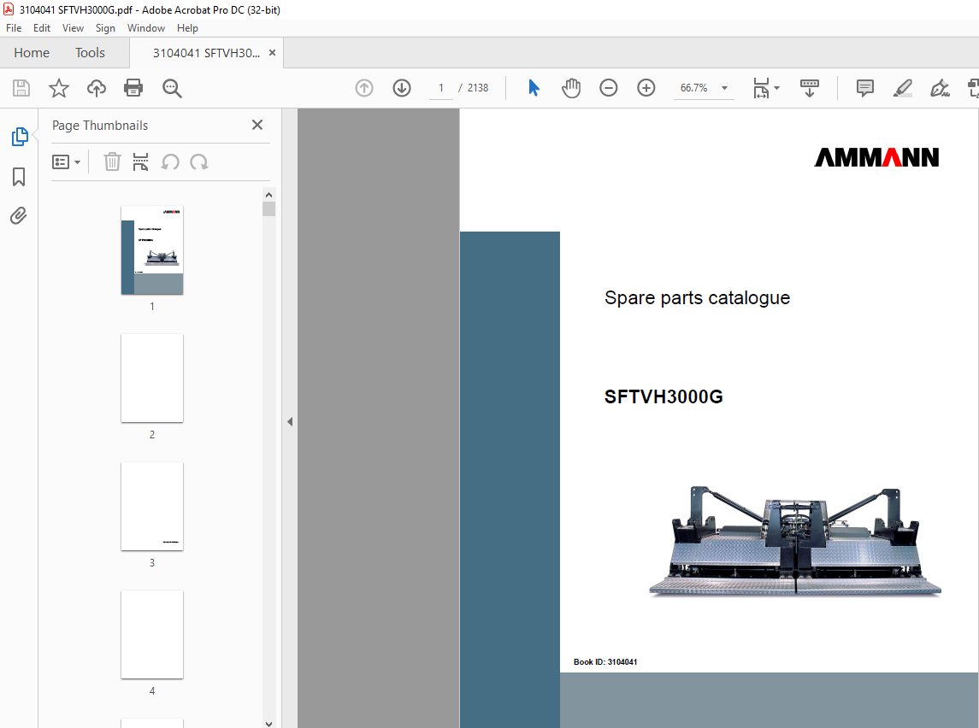Show the Attachments paperclip panel

point(19,216)
